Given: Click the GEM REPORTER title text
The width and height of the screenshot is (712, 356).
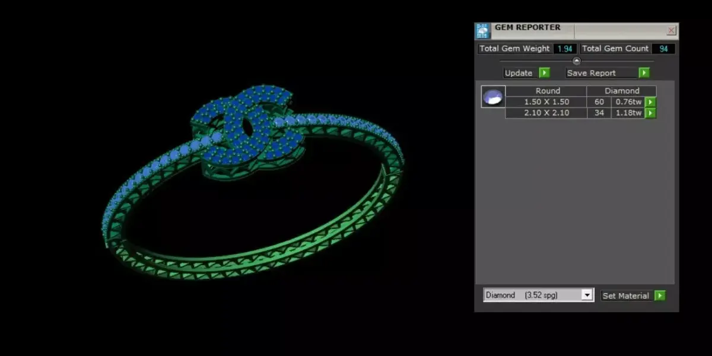Looking at the screenshot, I should [x=527, y=27].
